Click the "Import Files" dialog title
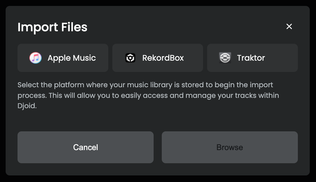 click(x=53, y=27)
